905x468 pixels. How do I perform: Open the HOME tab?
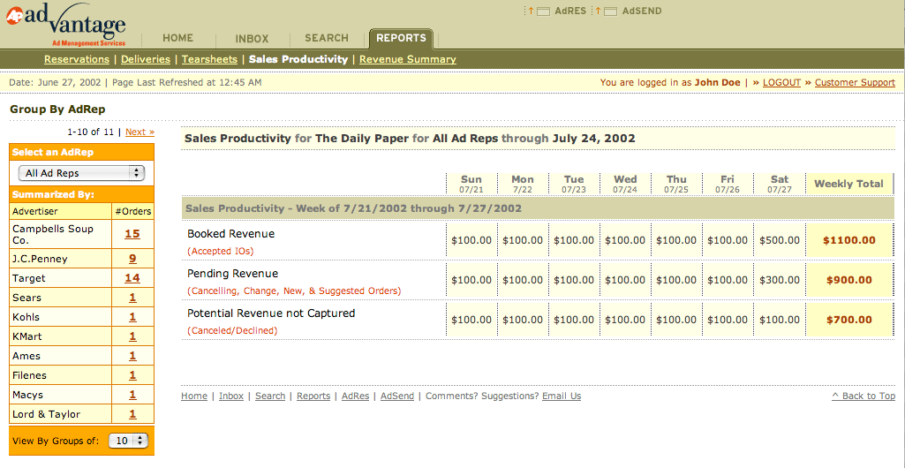tap(177, 38)
